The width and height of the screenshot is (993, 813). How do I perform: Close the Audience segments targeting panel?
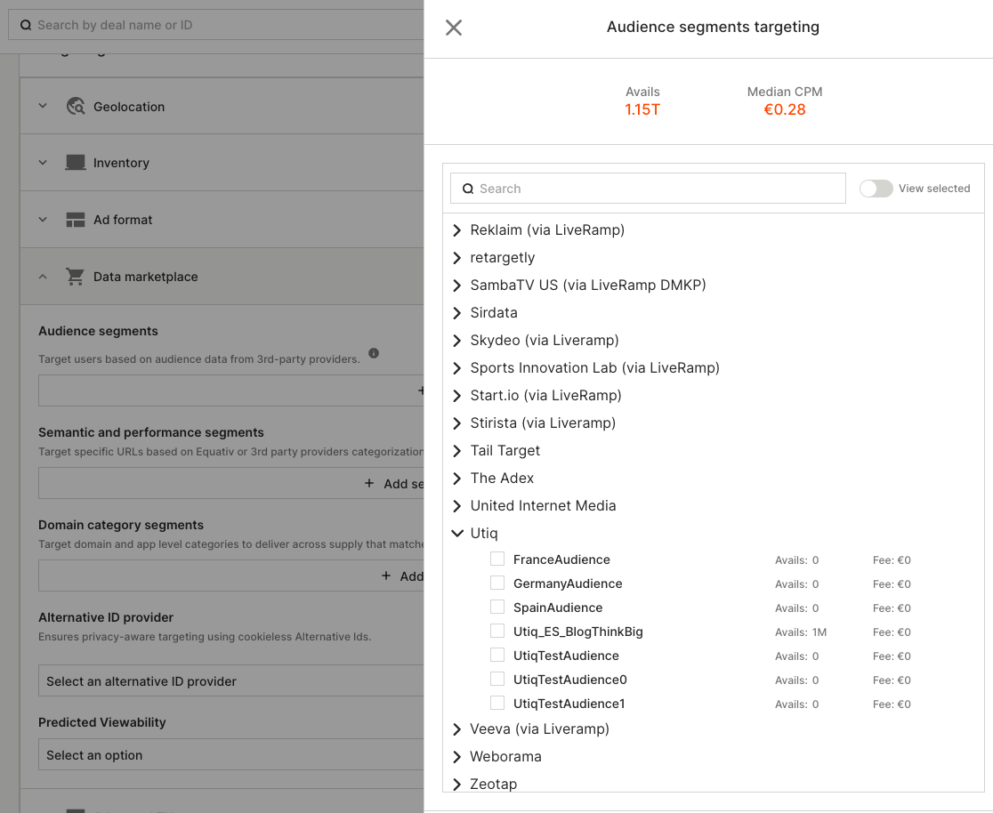(454, 28)
